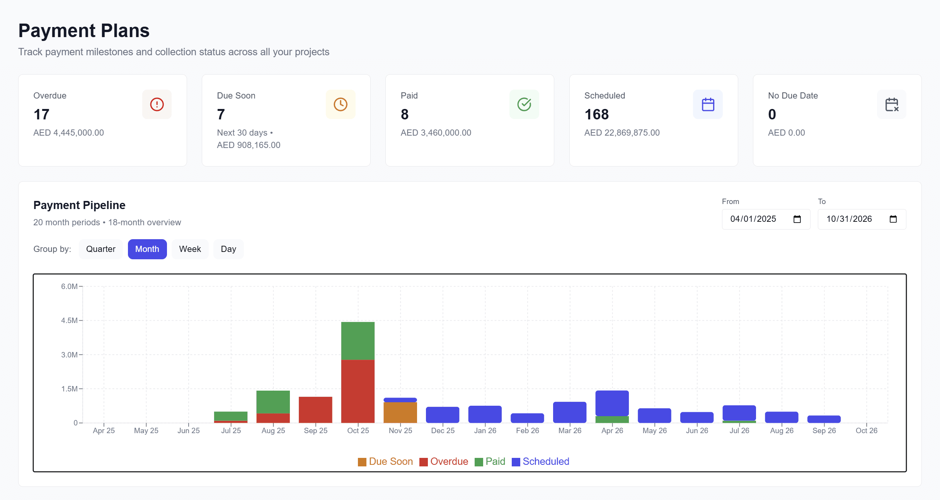Click the tall Oct 25 bar in the chart

point(358,371)
